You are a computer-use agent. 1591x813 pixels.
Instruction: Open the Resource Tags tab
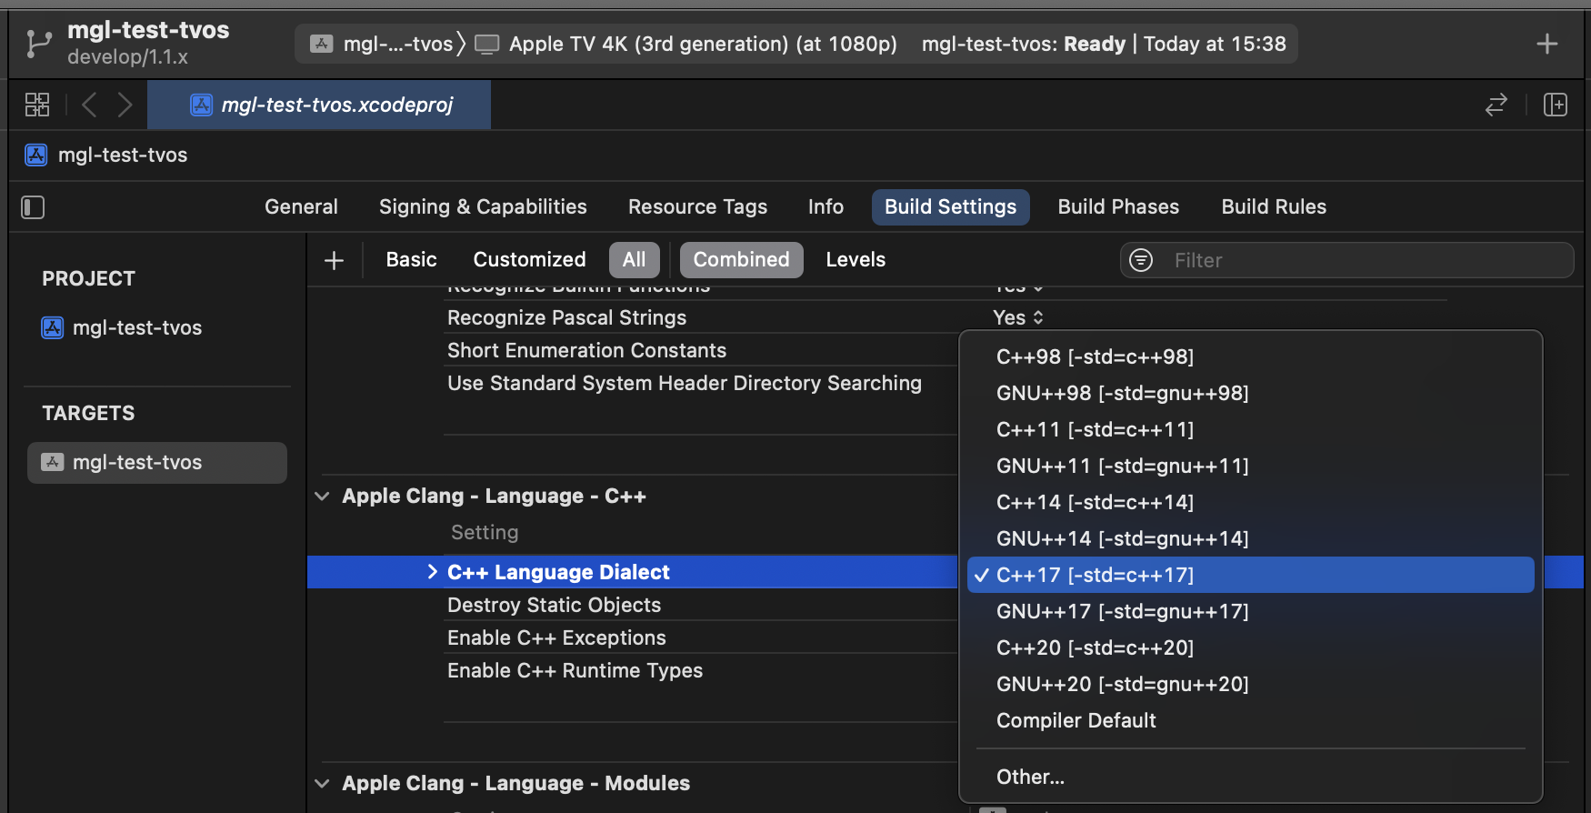pyautogui.click(x=697, y=207)
